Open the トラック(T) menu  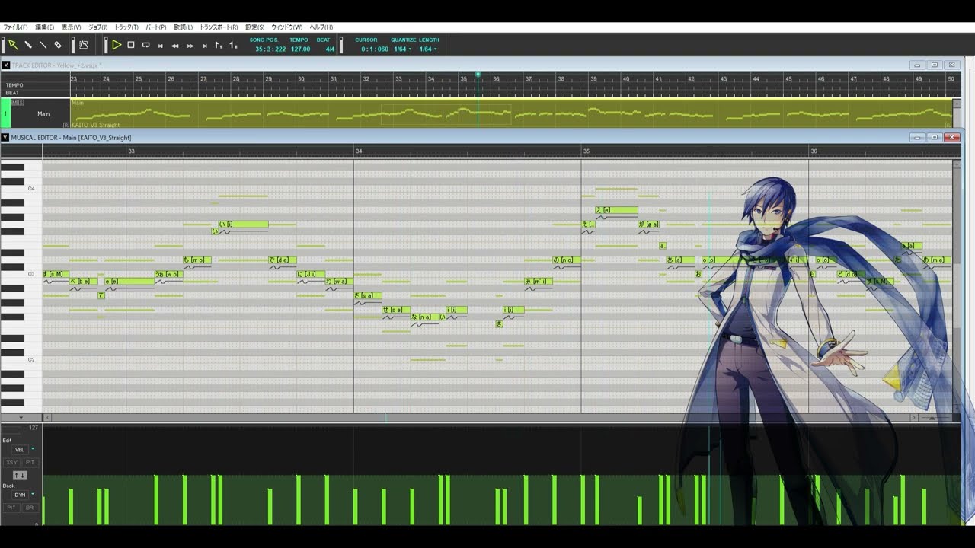[126, 27]
